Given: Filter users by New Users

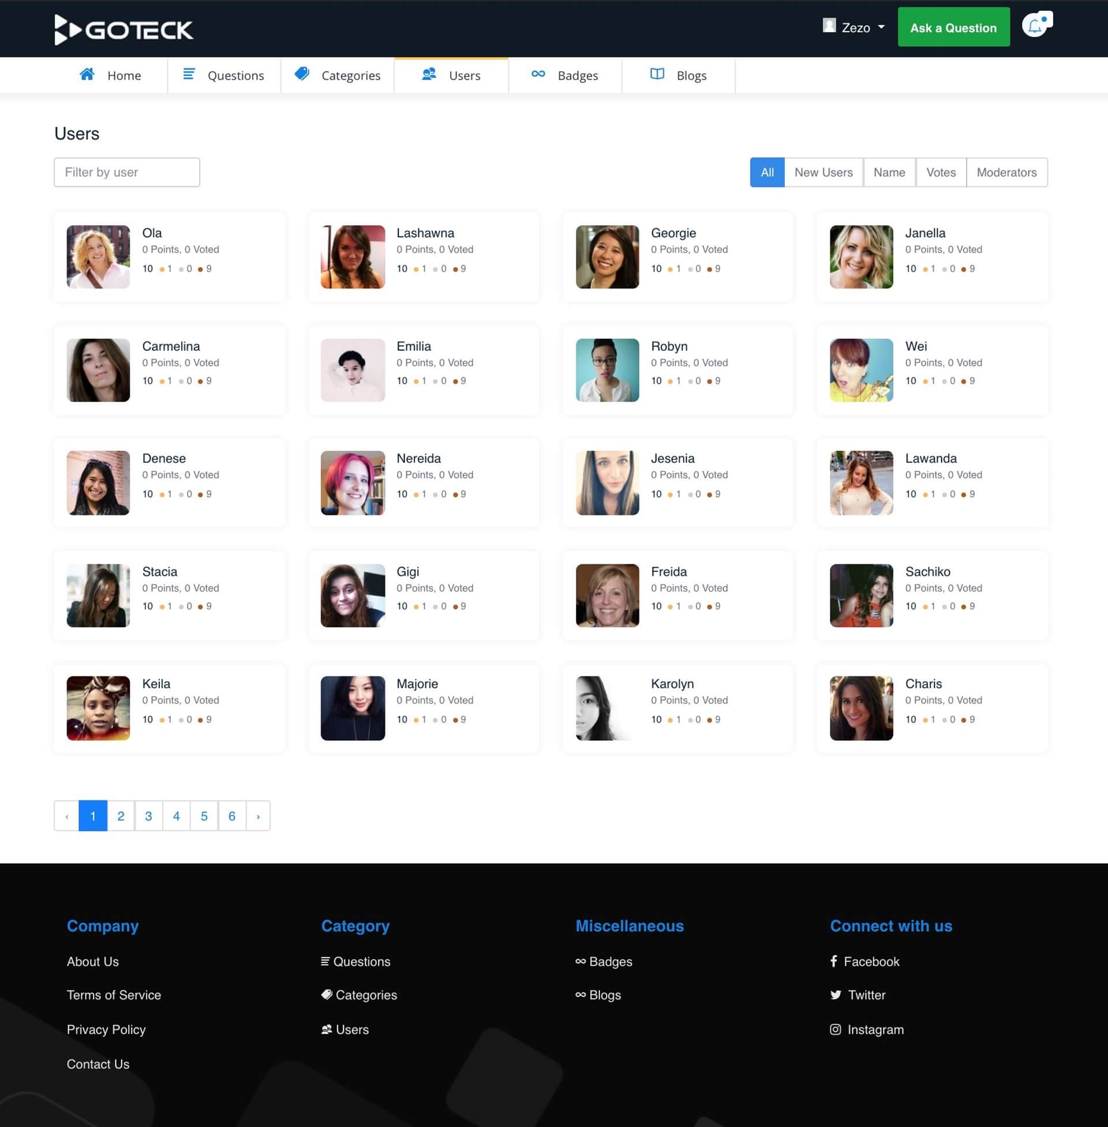Looking at the screenshot, I should click(x=823, y=172).
